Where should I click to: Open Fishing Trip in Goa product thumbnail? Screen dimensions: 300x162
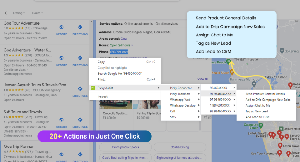(147, 104)
